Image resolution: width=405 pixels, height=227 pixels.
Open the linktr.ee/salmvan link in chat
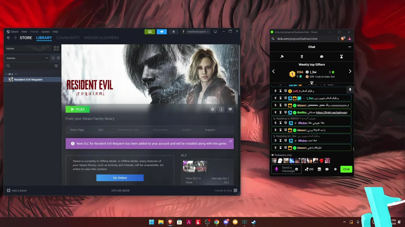coord(332,113)
